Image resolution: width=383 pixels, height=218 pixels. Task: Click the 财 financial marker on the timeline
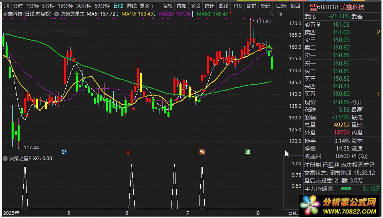point(64,152)
